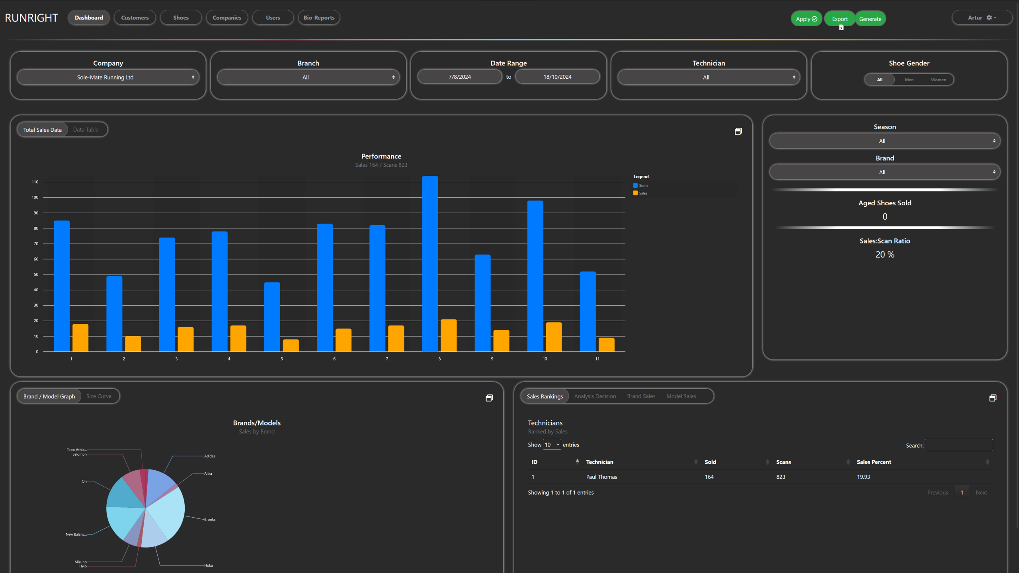Viewport: 1019px width, 573px height.
Task: Open the Customers tab
Action: (x=135, y=18)
